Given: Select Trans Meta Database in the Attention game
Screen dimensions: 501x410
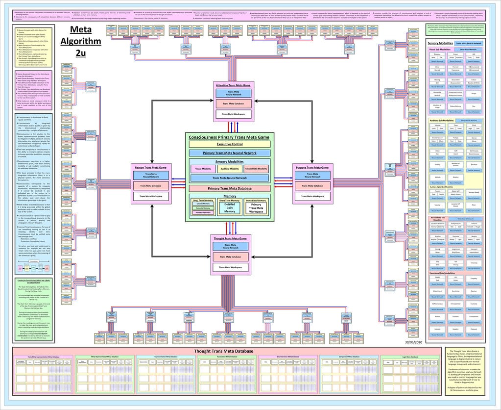Looking at the screenshot, I should [233, 103].
